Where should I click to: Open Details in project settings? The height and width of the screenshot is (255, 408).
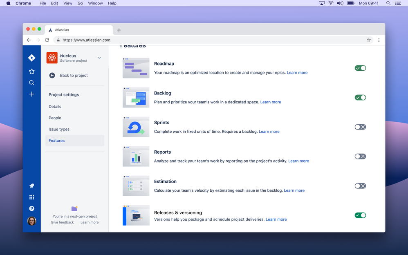tap(75, 107)
